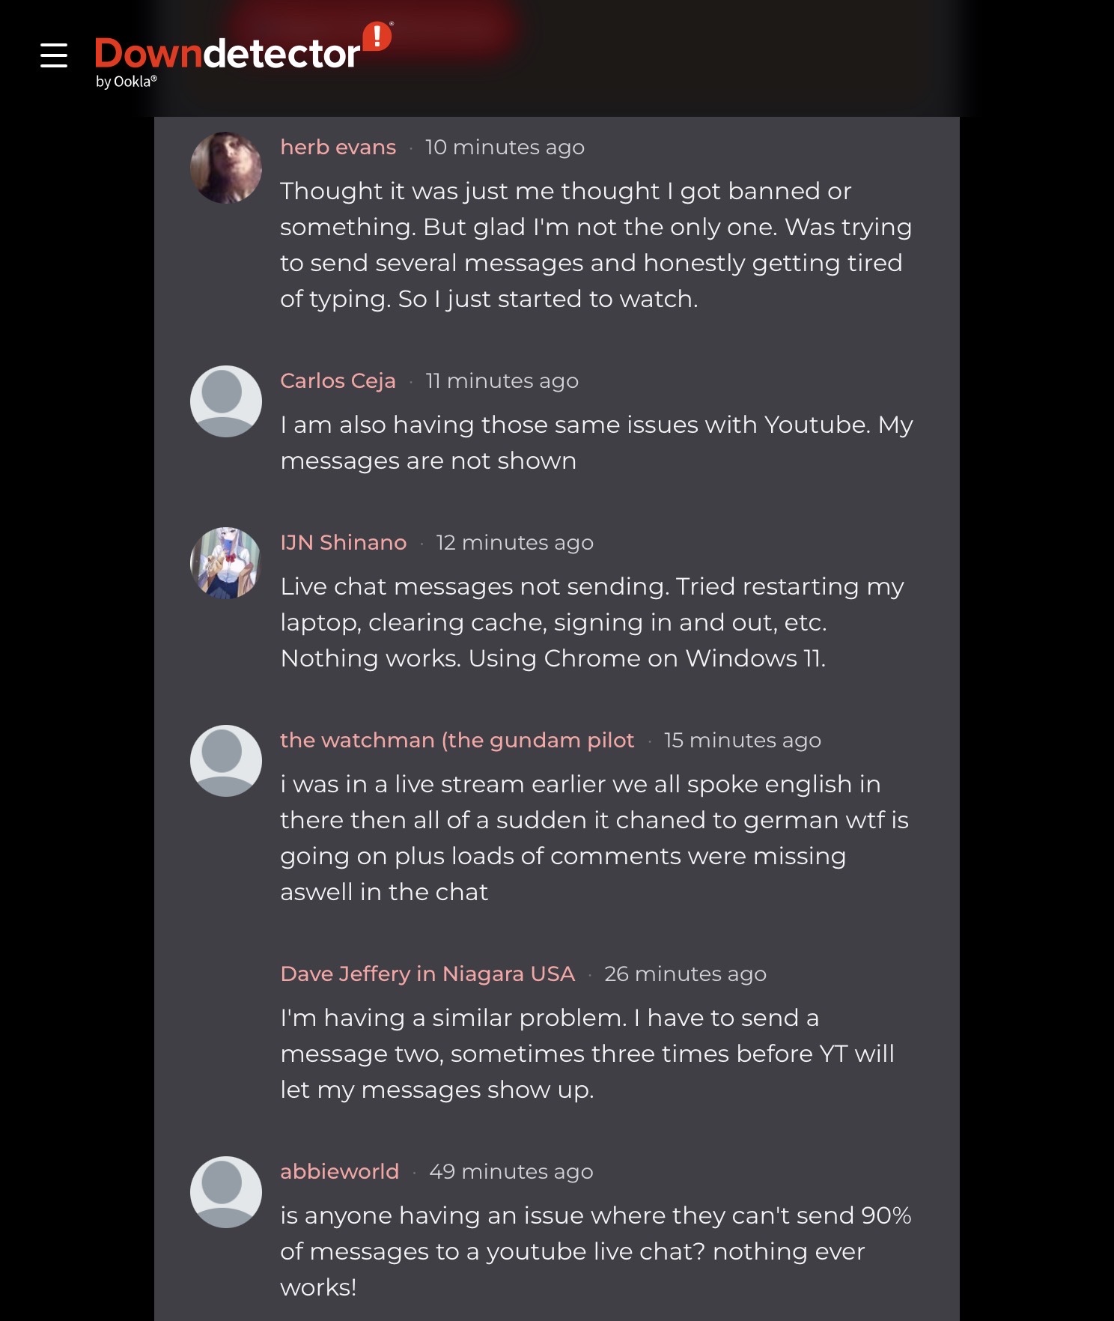1114x1321 pixels.
Task: Click IJN Shinano's anime avatar
Action: (x=226, y=563)
